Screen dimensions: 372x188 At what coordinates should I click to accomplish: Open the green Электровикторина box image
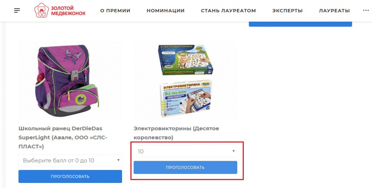(x=186, y=60)
